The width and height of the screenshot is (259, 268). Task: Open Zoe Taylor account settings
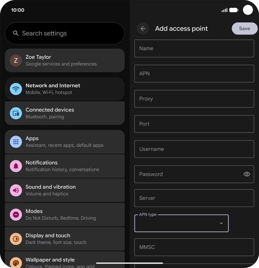point(65,60)
